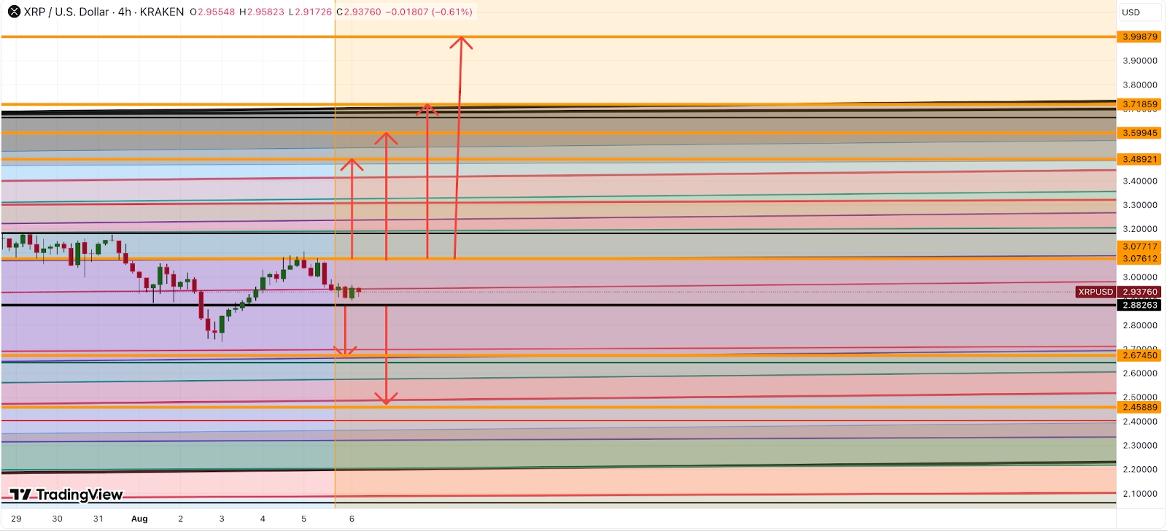Click the 2.67450 orange price label
Image resolution: width=1167 pixels, height=531 pixels.
[x=1139, y=355]
